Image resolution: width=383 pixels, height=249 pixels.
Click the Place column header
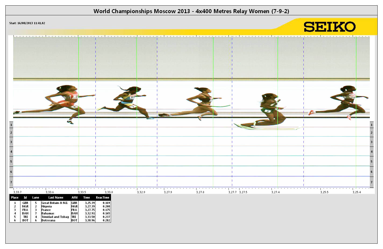15,197
